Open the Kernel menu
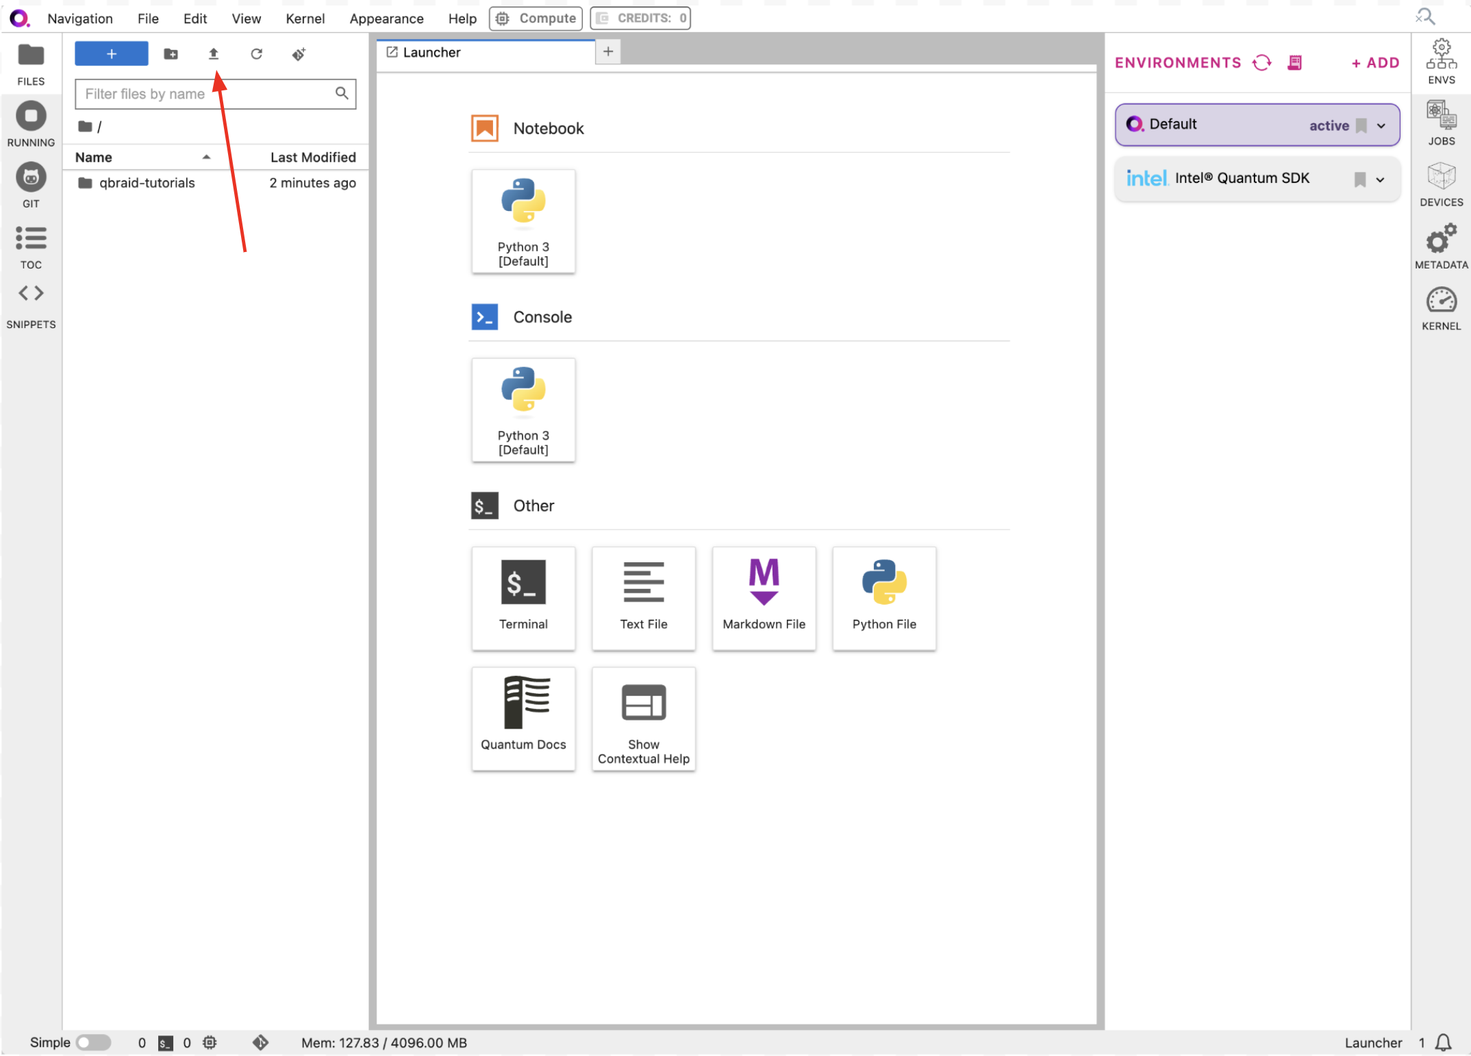1471x1056 pixels. point(305,18)
